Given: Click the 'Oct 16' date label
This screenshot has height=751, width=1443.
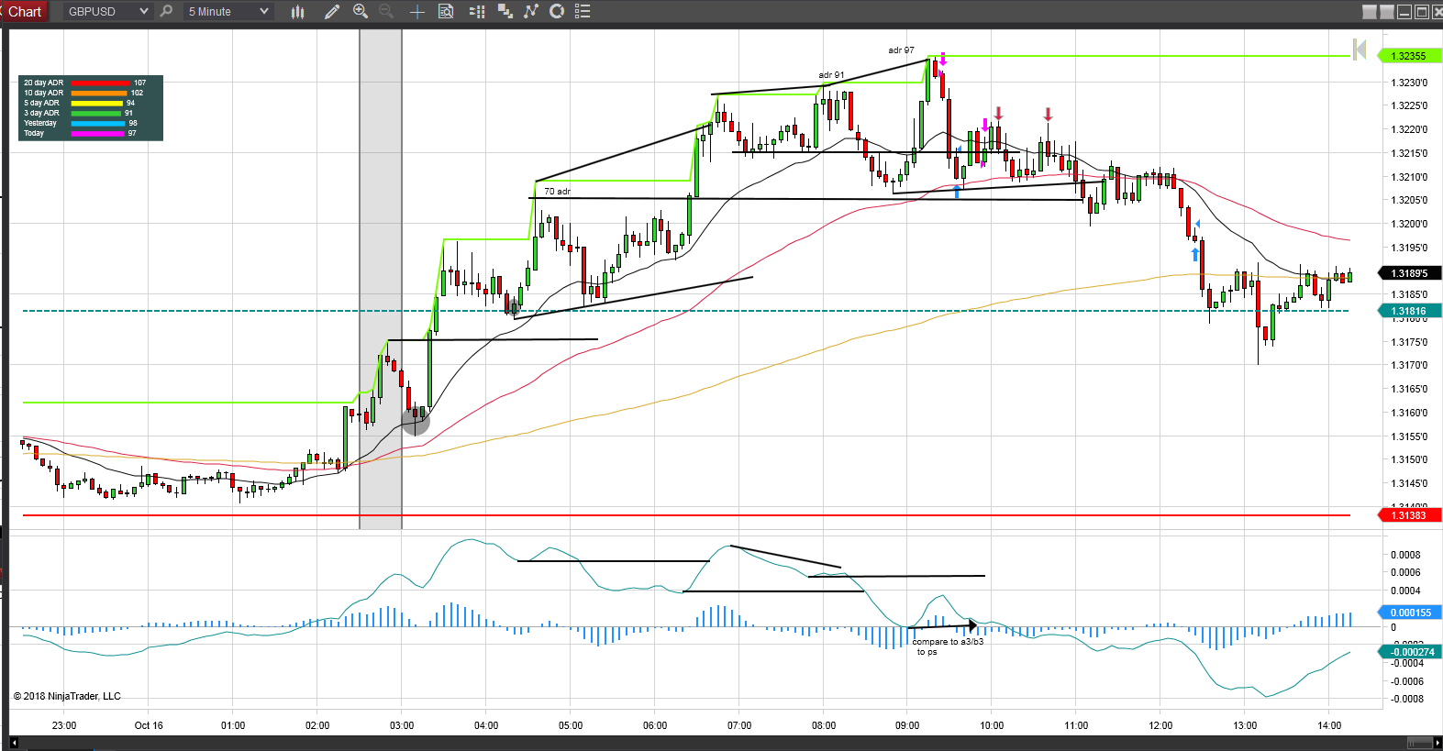Looking at the screenshot, I should click(149, 725).
